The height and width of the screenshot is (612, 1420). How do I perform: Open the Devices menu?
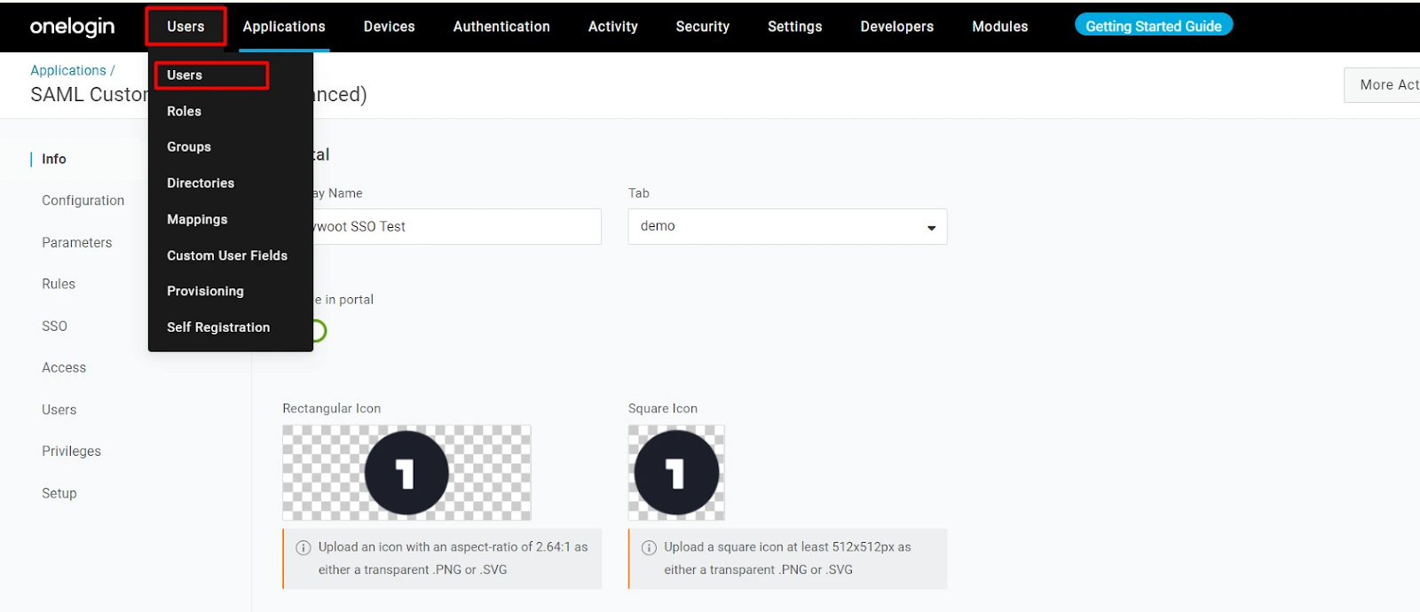point(389,27)
